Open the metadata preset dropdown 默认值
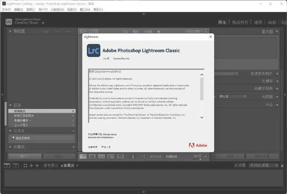This screenshot has width=287, height=194. tap(233, 97)
